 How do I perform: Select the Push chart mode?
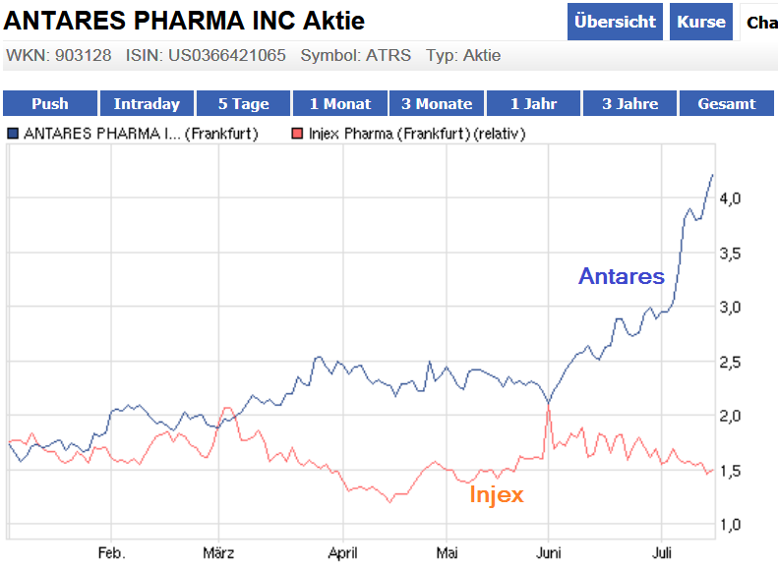[x=50, y=103]
